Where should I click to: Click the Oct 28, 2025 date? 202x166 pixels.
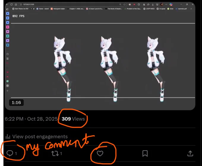tap(42, 119)
